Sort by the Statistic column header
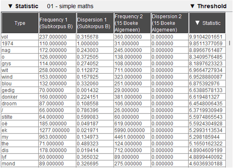Viewport: 233px width, 168px height. pyautogui.click(x=208, y=23)
